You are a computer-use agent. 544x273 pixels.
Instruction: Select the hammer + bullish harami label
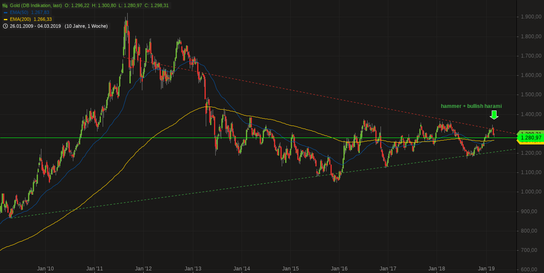[x=471, y=106]
